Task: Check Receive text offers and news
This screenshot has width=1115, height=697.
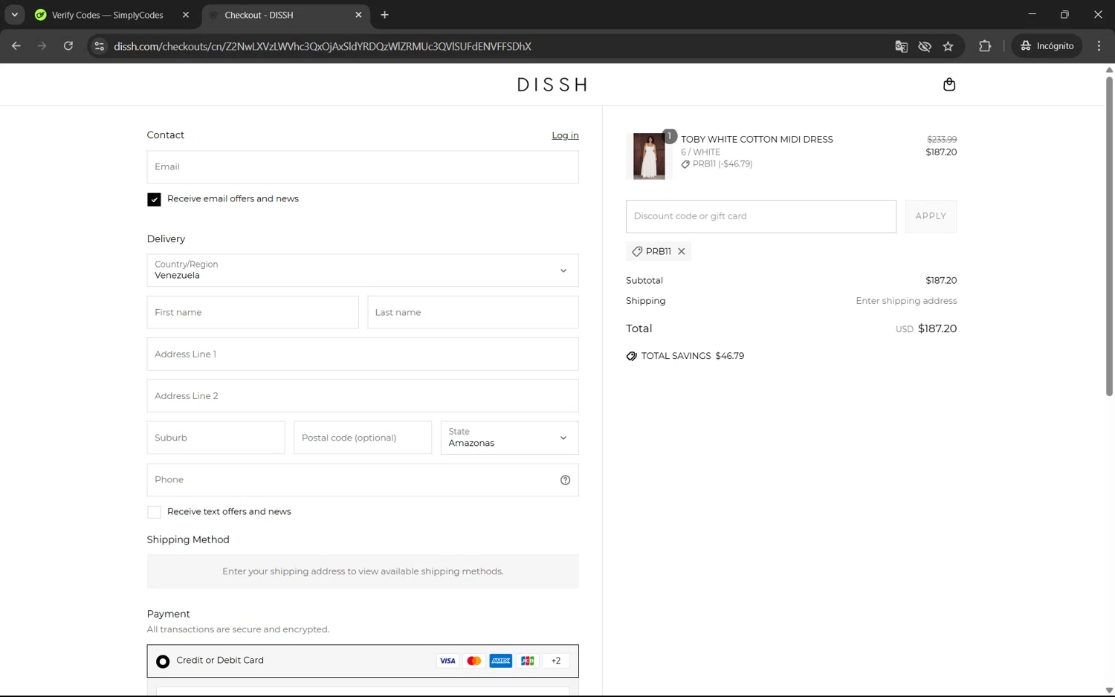Action: (154, 512)
